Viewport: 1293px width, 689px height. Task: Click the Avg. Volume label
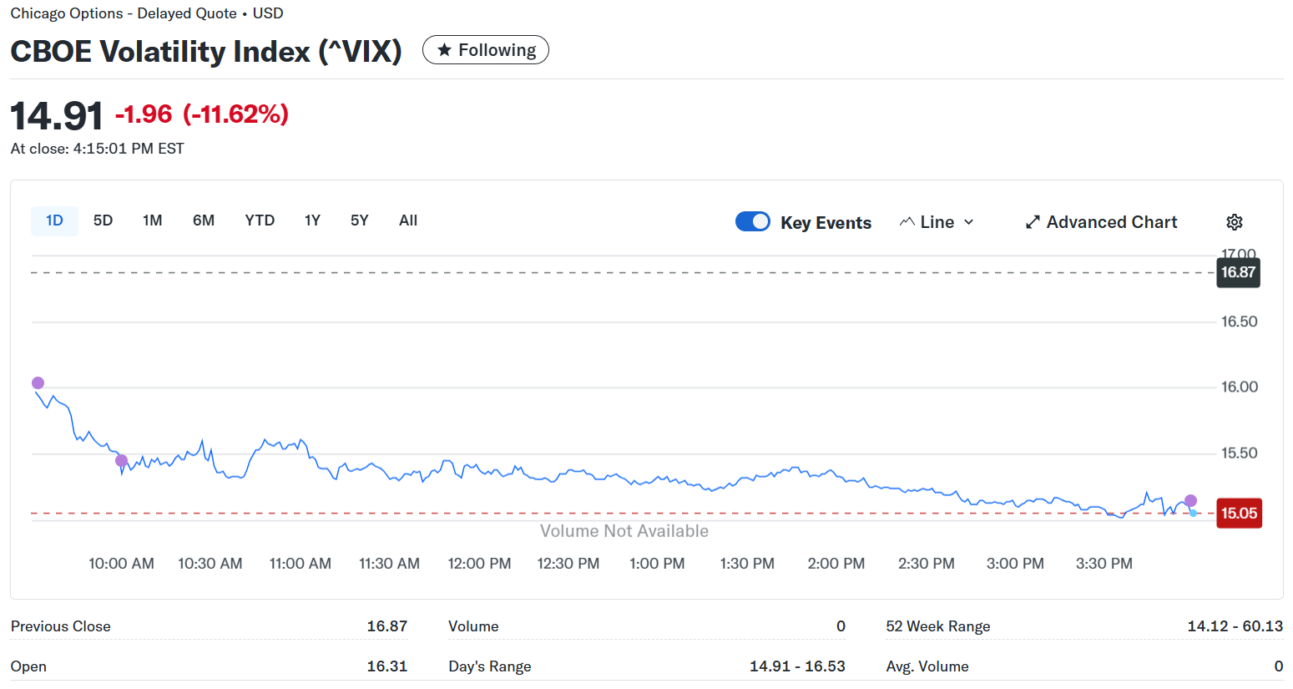tap(927, 666)
